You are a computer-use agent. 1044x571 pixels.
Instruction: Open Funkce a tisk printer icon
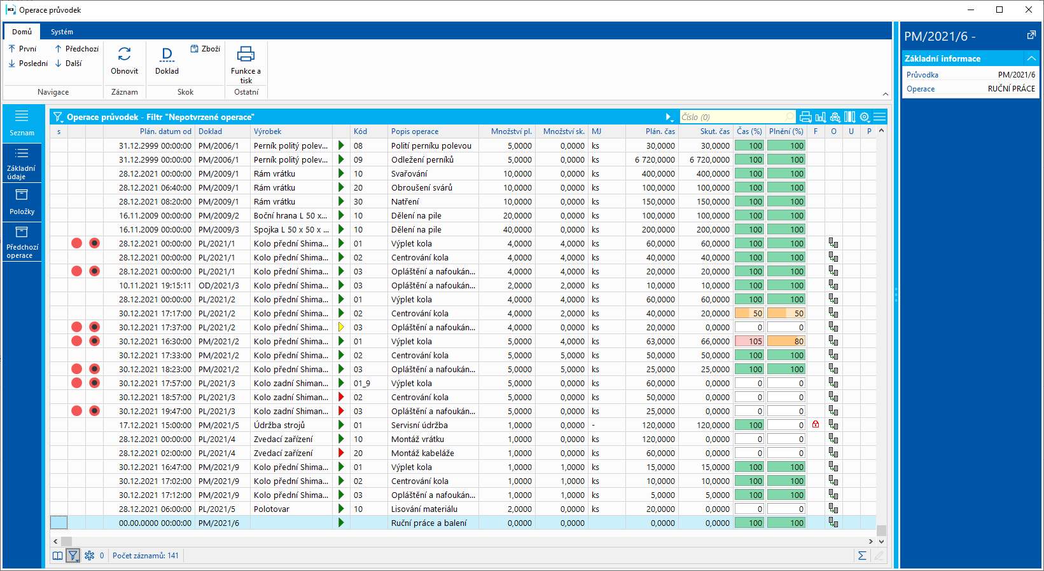pyautogui.click(x=246, y=55)
